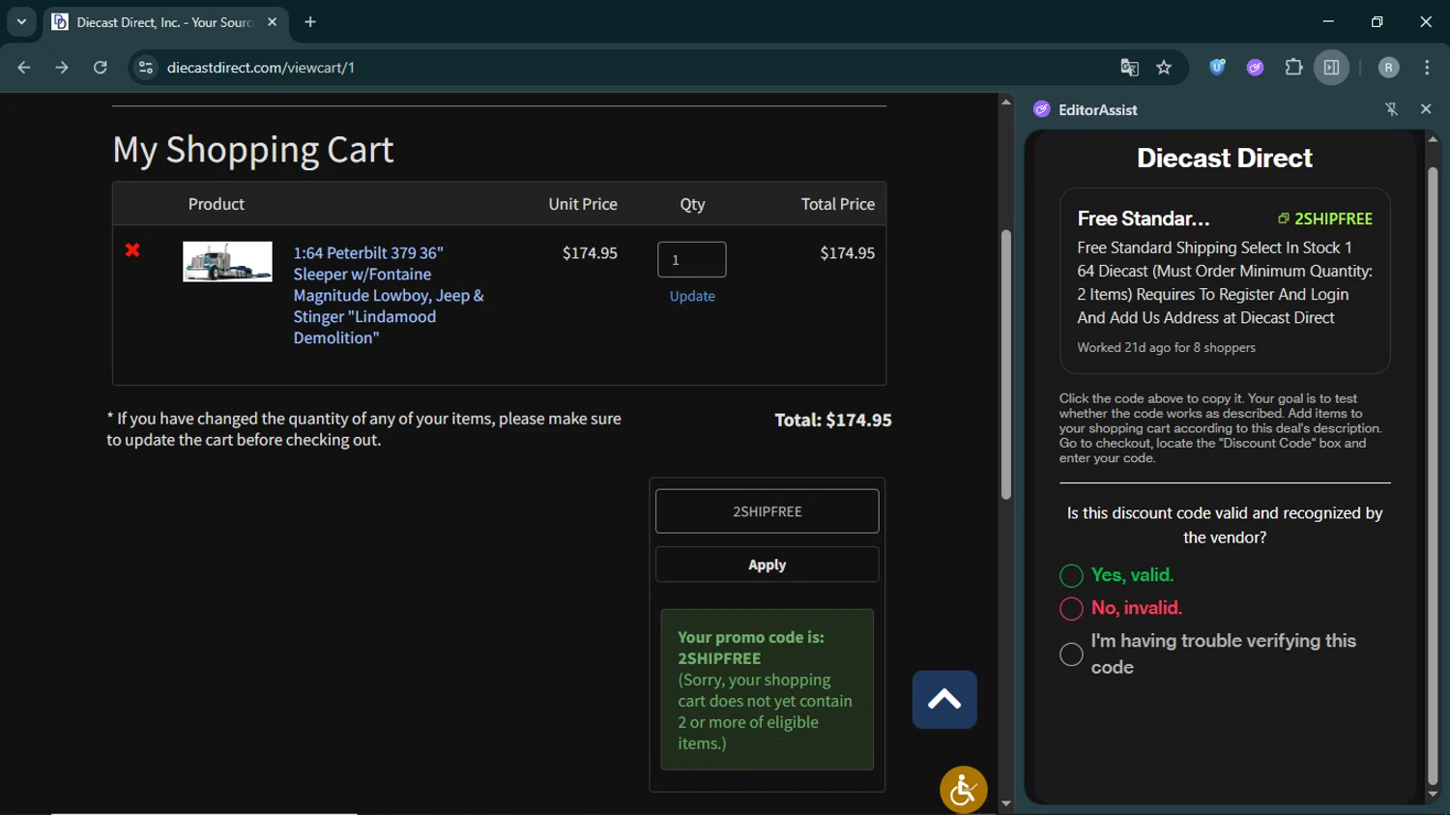Image resolution: width=1450 pixels, height=815 pixels.
Task: Close the Diecast Direct tab
Action: pos(272,22)
